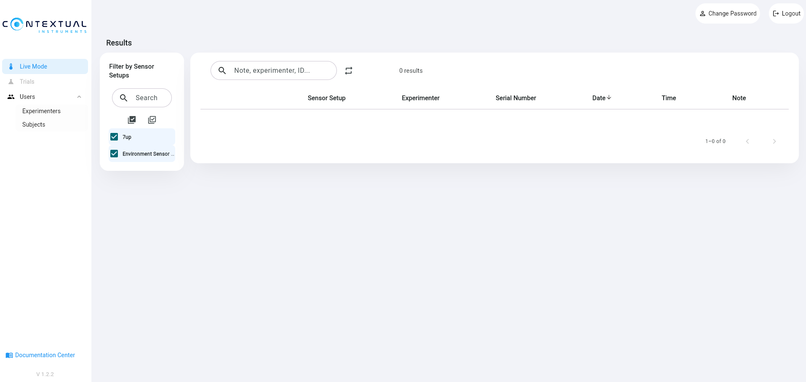This screenshot has width=806, height=382.
Task: Click the Change Password button
Action: coord(728,13)
